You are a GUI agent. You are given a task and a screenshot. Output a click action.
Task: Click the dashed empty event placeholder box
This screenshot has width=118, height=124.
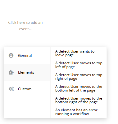click(25, 26)
